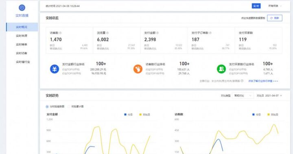Click the green buyers ranking icon
The height and width of the screenshot is (154, 293).
221,69
